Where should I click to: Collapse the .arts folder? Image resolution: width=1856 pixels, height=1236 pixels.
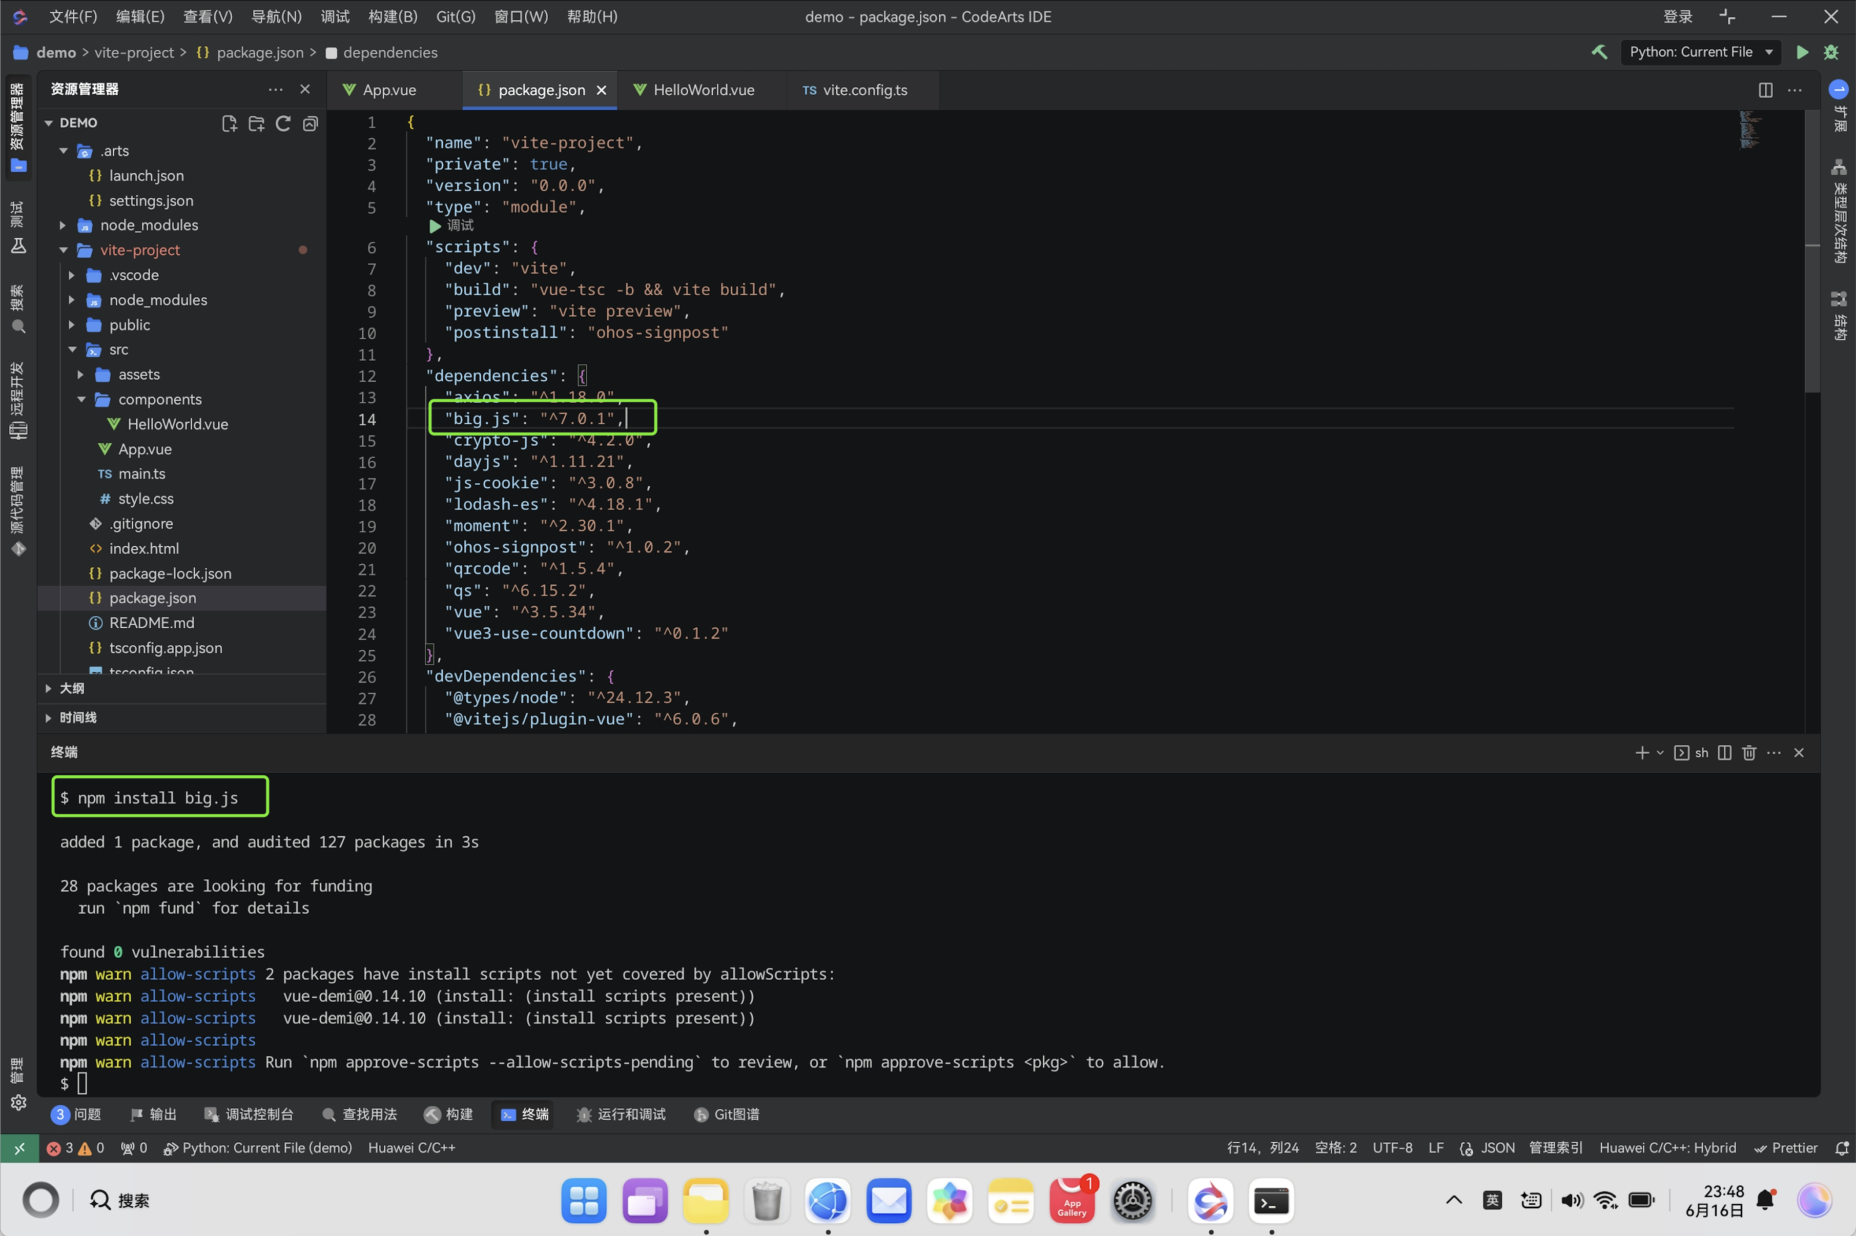pos(64,151)
